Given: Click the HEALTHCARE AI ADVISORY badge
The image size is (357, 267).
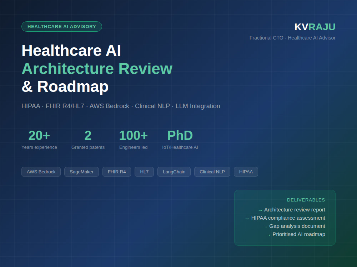Looking at the screenshot, I should (62, 27).
